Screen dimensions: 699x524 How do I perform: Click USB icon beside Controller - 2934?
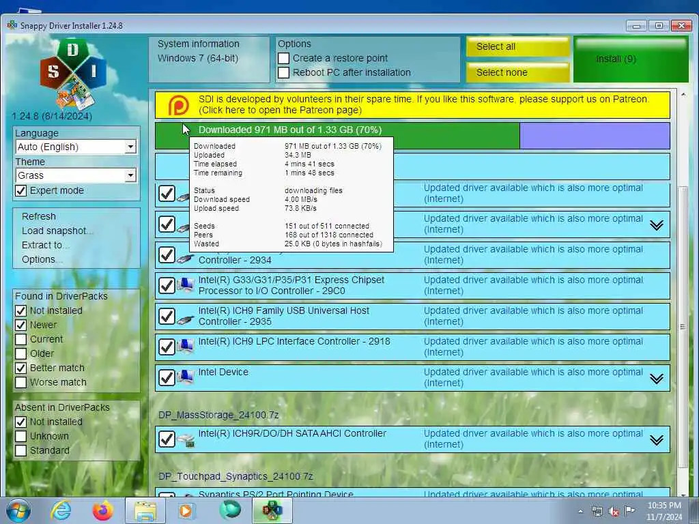[186, 258]
